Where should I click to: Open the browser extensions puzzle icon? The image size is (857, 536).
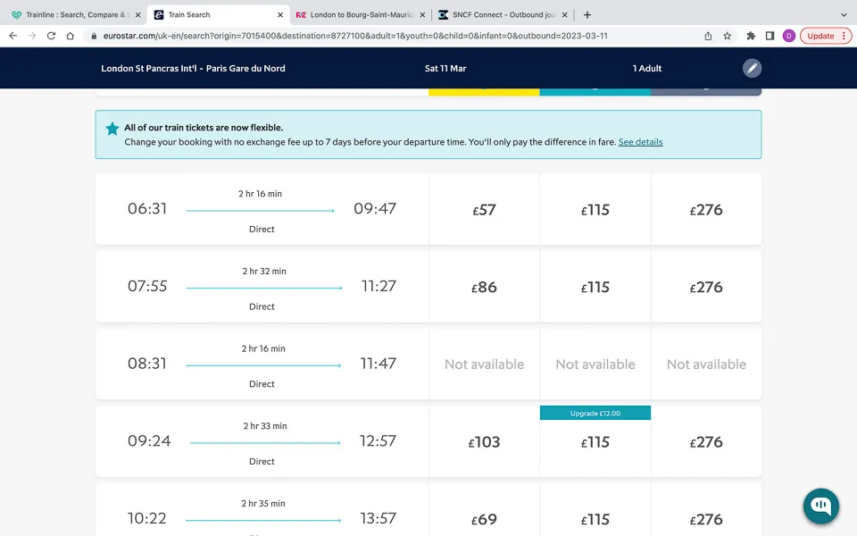751,36
